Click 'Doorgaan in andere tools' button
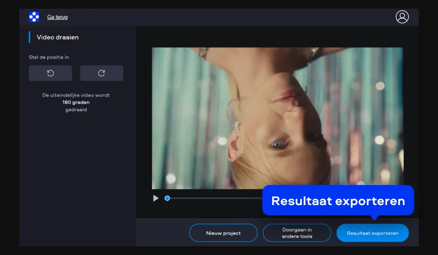Screen dimensions: 438x255 (x=297, y=233)
